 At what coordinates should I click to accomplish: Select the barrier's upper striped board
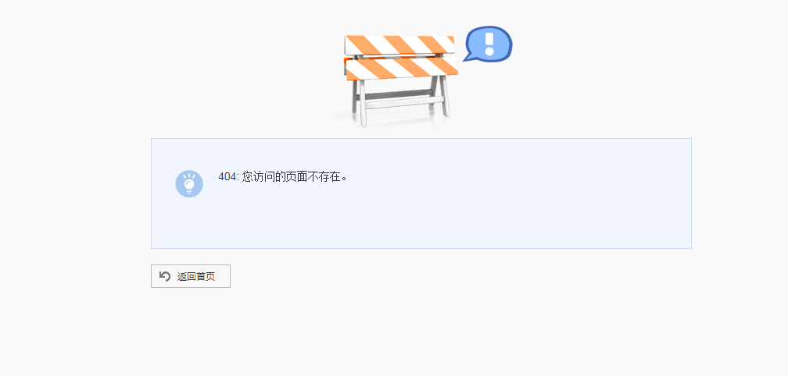click(x=399, y=44)
